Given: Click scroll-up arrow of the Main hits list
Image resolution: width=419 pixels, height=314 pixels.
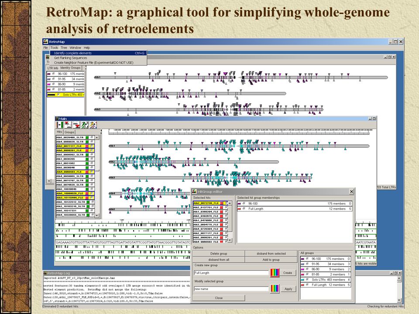Looking at the screenshot, I should pyautogui.click(x=97, y=137).
